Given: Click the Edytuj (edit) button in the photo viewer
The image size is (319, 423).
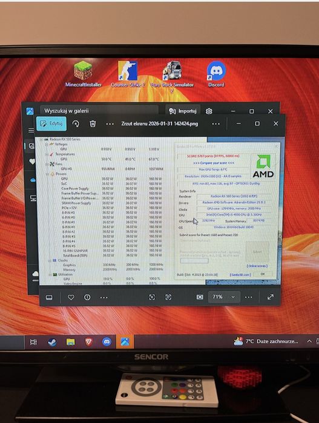Looking at the screenshot, I should [51, 123].
